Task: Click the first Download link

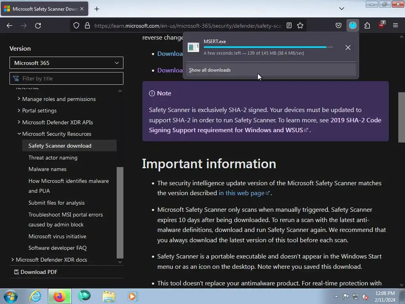Action: (x=170, y=53)
